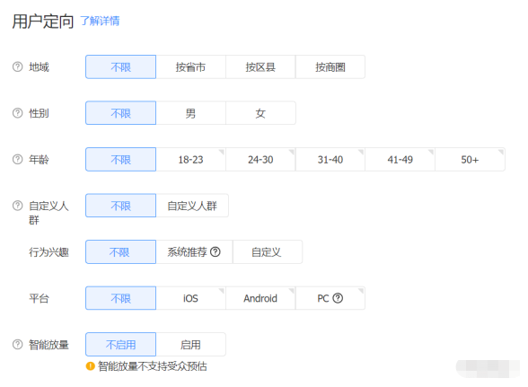Expand the 50+ age option corner arrow
This screenshot has width=528, height=387.
pyautogui.click(x=501, y=152)
